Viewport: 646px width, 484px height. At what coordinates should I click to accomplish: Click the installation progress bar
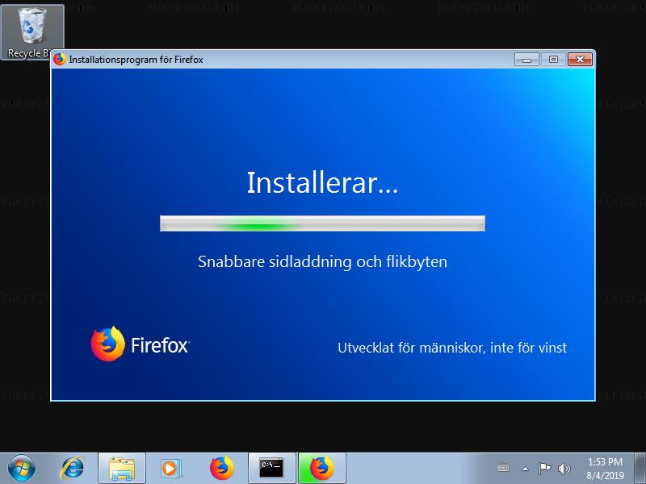pos(322,223)
